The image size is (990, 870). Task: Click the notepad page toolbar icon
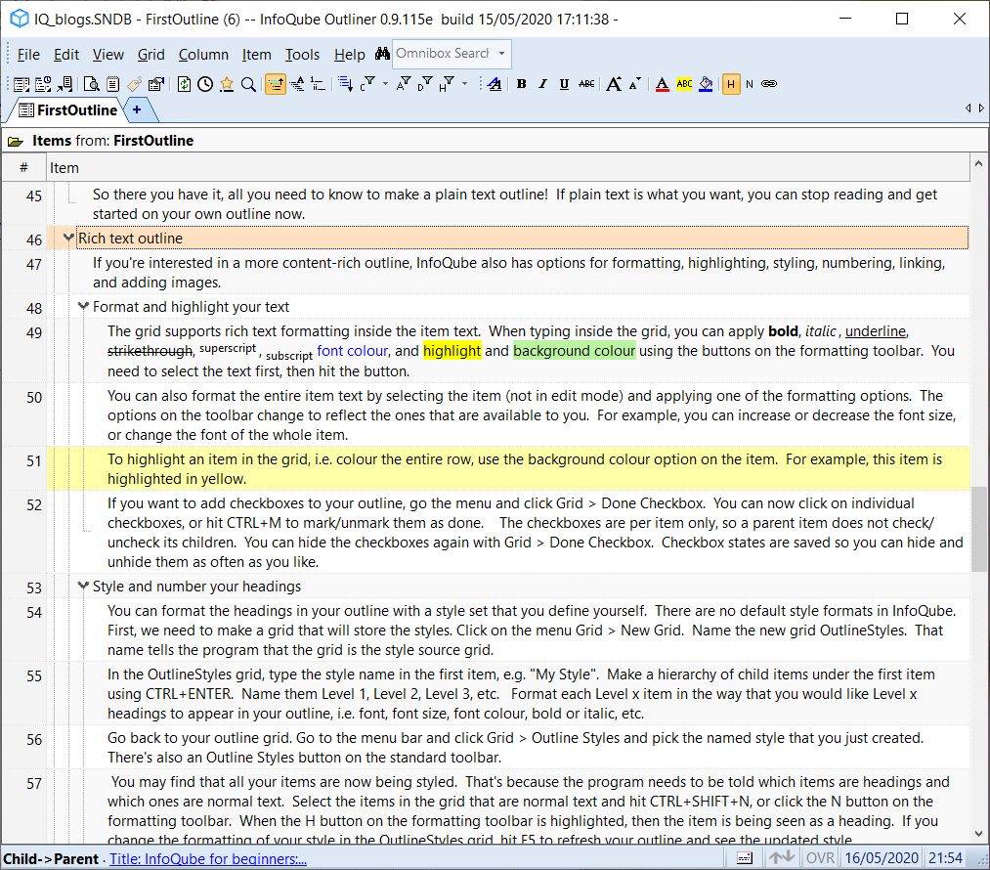tap(113, 84)
